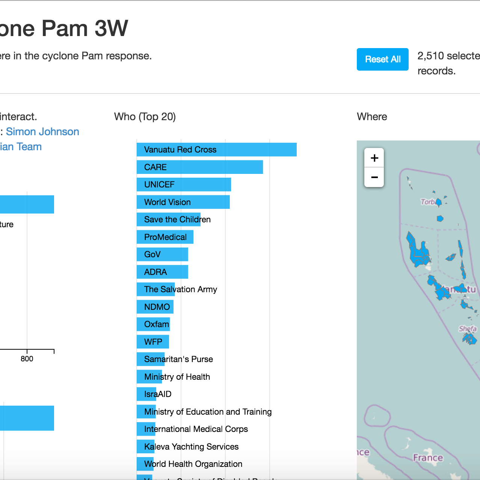Screen dimensions: 480x480
Task: Filter by the WFP bar
Action: [152, 342]
